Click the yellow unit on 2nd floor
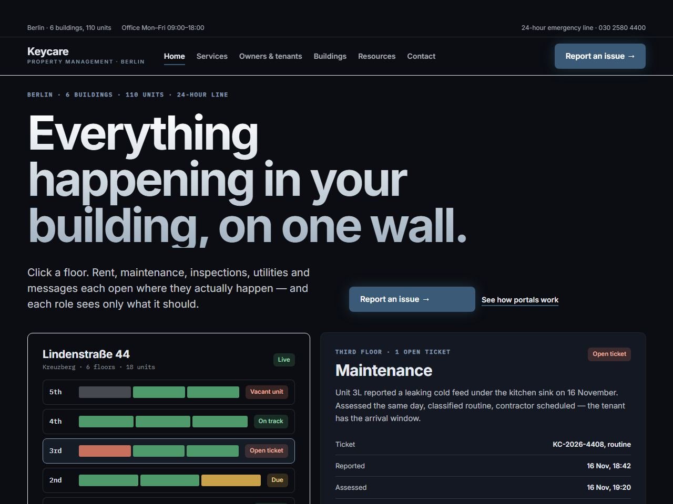Screen dimensions: 673x504 [231, 480]
